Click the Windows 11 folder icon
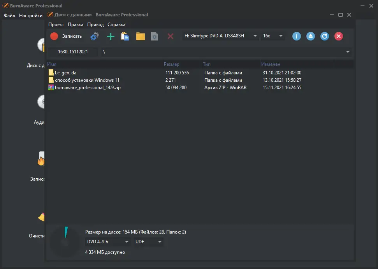This screenshot has height=269, width=378. (51, 80)
